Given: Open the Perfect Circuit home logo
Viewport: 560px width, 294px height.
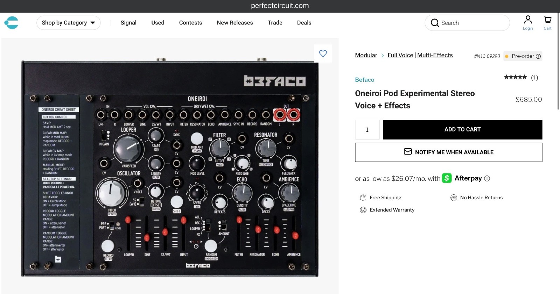Looking at the screenshot, I should [11, 23].
